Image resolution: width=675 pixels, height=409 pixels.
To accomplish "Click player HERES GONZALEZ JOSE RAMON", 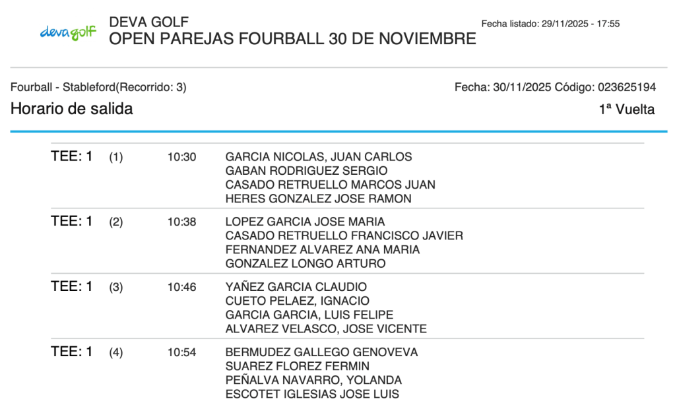I will click(318, 199).
